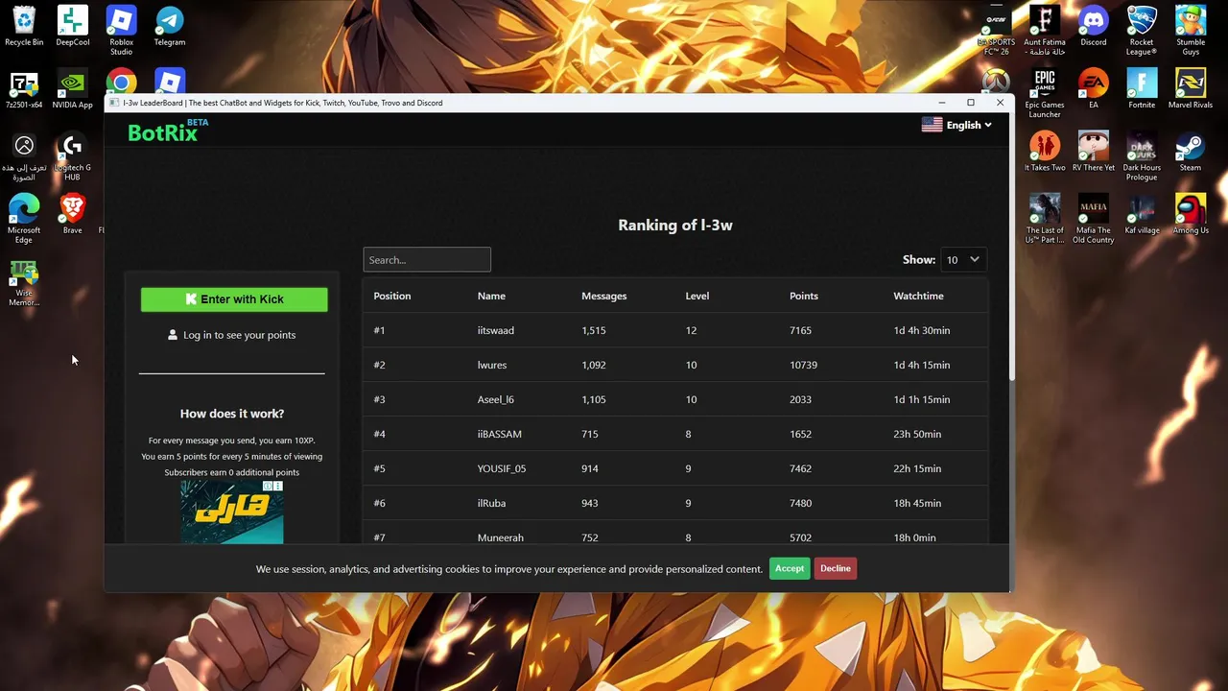Viewport: 1228px width, 691px height.
Task: Click the 23h 50min watchtime cell
Action: 917,434
